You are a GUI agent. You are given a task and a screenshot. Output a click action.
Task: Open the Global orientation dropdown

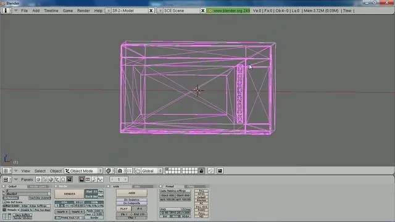click(x=152, y=171)
